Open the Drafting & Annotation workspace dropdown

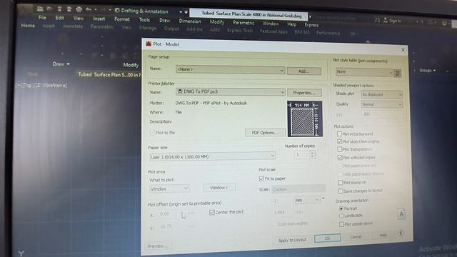pyautogui.click(x=181, y=12)
